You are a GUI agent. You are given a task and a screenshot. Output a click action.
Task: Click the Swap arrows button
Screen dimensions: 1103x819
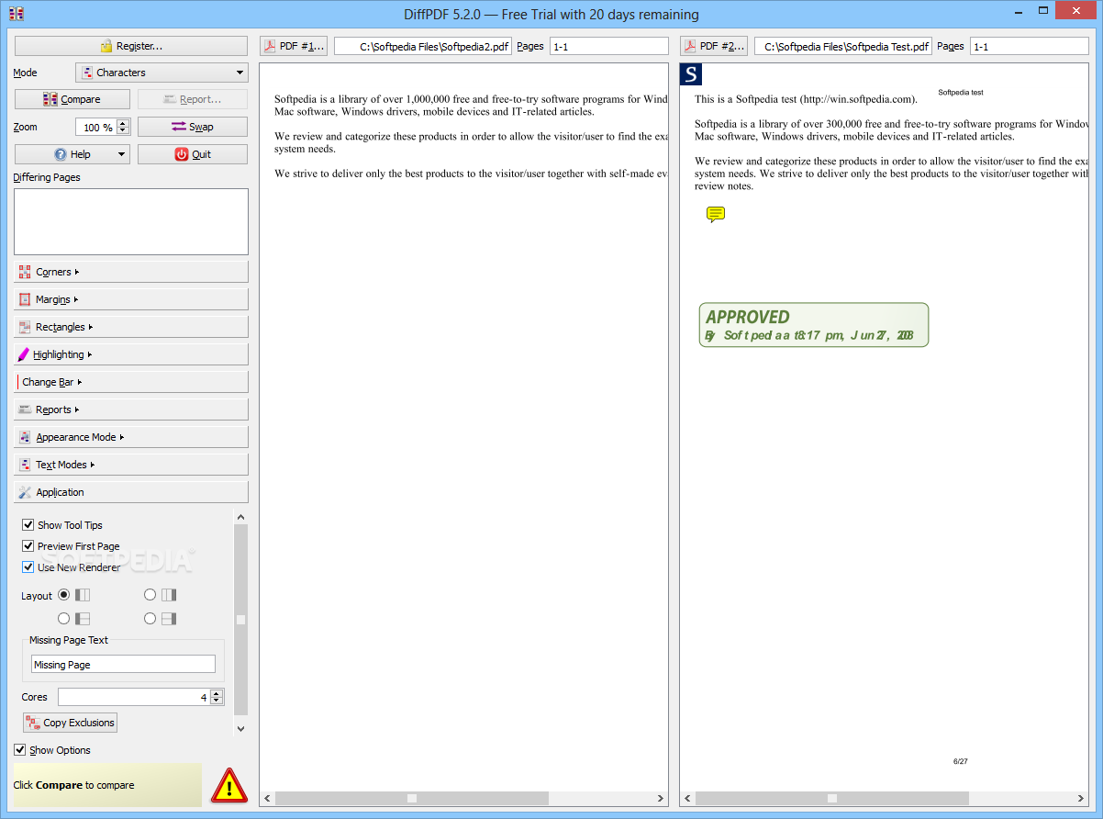193,127
